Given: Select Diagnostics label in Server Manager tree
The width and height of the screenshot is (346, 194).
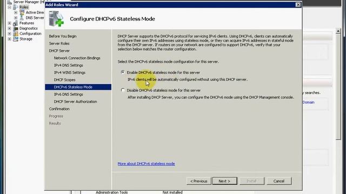Looking at the screenshot, I should (29, 28).
